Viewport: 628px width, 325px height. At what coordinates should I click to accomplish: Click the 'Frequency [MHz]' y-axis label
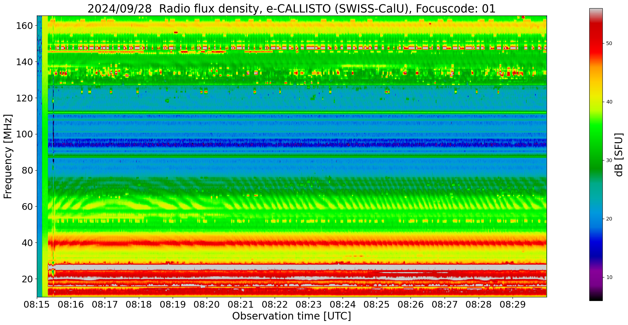pyautogui.click(x=8, y=156)
